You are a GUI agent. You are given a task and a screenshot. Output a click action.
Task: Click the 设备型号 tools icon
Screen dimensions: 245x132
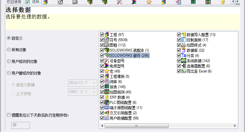click(x=107, y=60)
